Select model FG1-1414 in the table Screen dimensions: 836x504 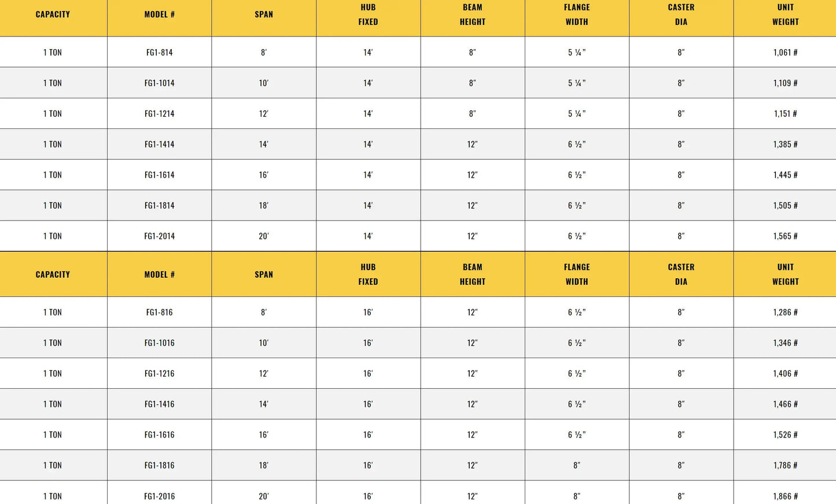click(x=159, y=145)
